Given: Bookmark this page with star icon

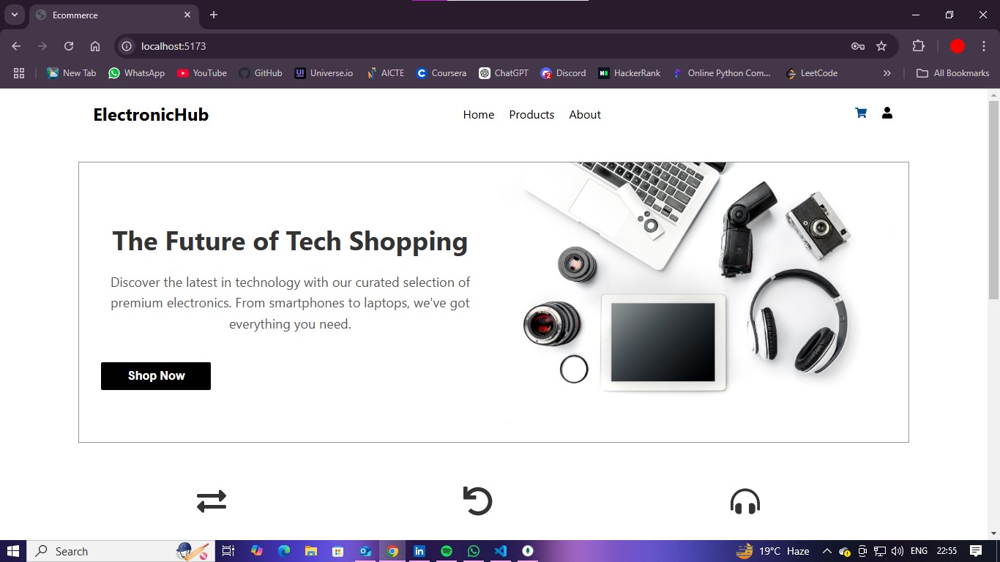Looking at the screenshot, I should pyautogui.click(x=881, y=46).
